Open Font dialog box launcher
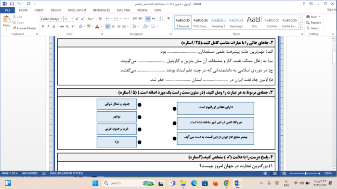337x189 pixels. pyautogui.click(x=102, y=34)
